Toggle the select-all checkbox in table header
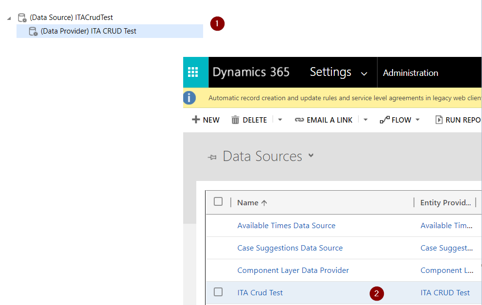Screen dimensions: 482x305 [218, 201]
